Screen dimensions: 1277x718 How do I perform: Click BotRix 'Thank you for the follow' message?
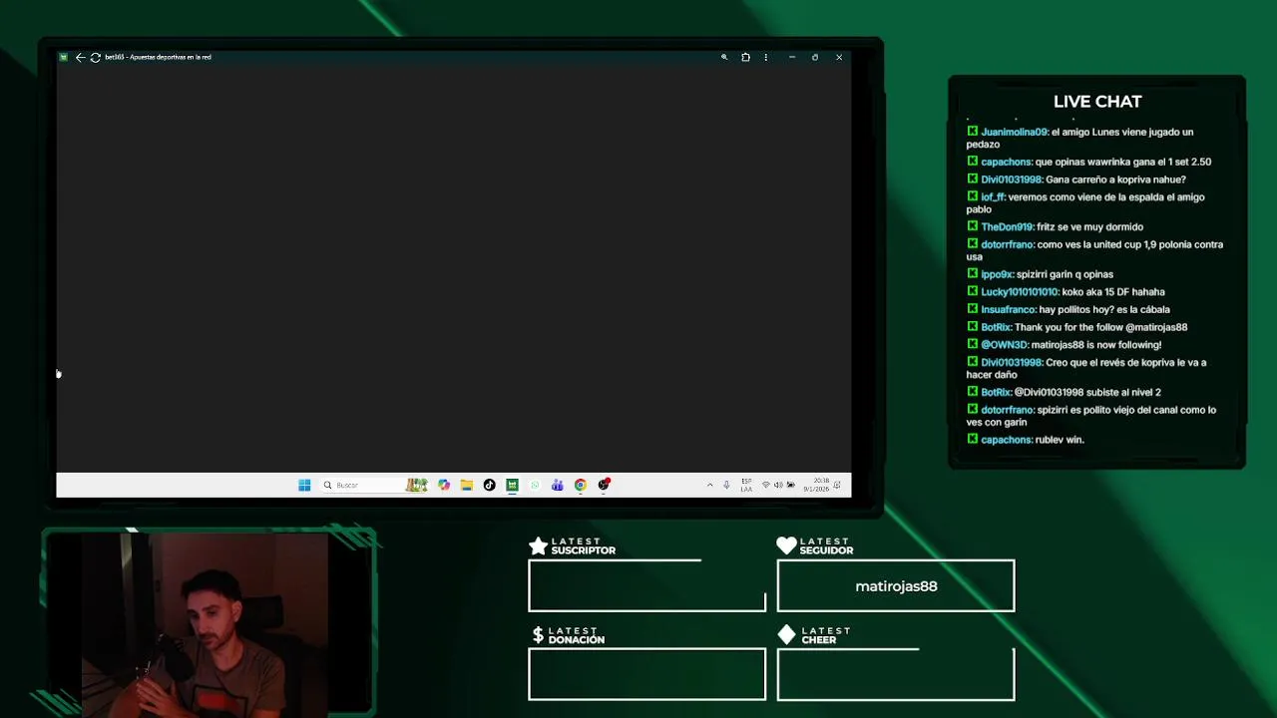1076,327
